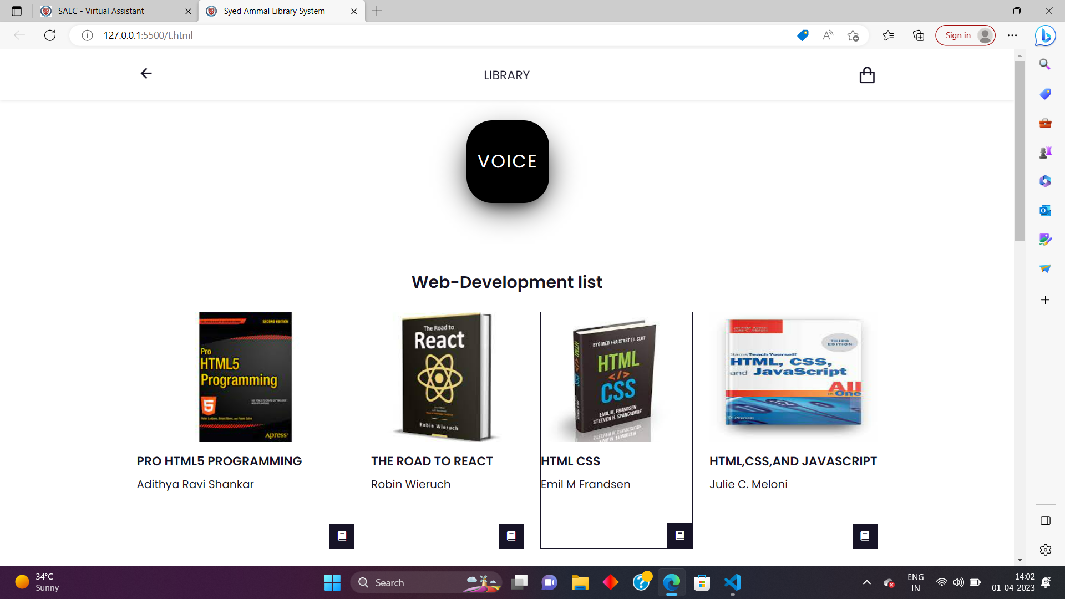1065x599 pixels.
Task: Close the SAEC - Virtual Assistant tab
Action: click(x=188, y=11)
